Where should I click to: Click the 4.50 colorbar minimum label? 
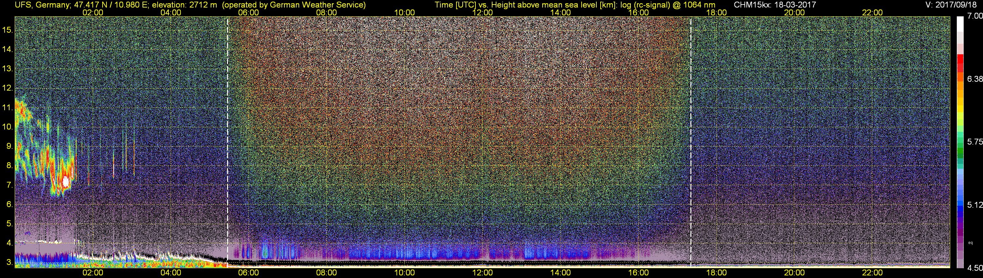pyautogui.click(x=974, y=268)
